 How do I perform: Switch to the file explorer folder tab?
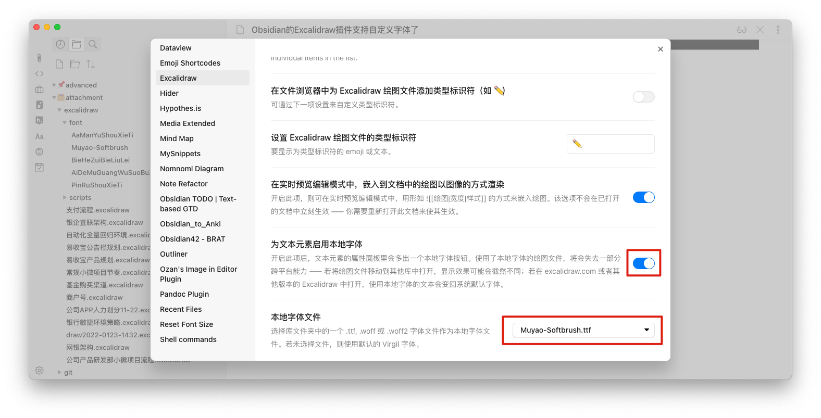coord(77,44)
